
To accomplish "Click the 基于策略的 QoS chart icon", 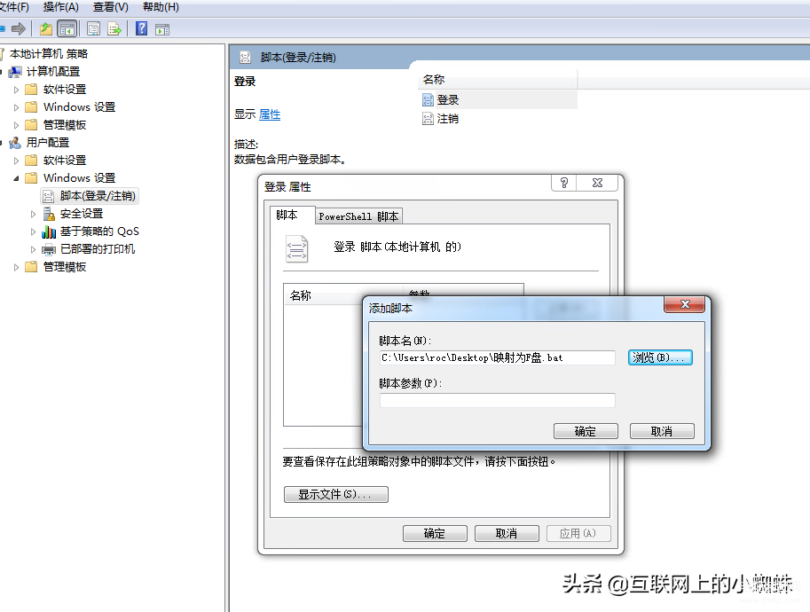I will coord(49,231).
